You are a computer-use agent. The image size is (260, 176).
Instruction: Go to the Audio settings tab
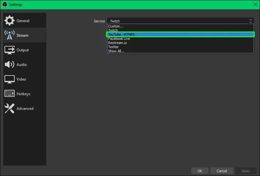pyautogui.click(x=25, y=65)
